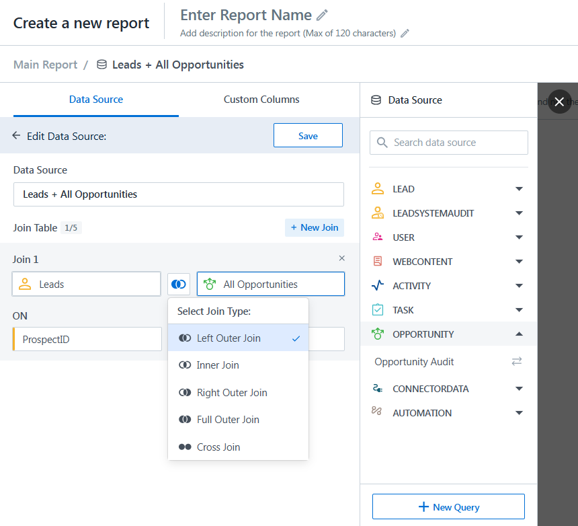Click the Search data source field

[449, 143]
